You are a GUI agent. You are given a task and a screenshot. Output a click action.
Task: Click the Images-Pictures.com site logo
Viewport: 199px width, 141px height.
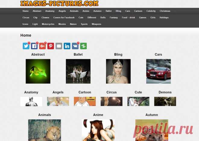tap(59, 3)
